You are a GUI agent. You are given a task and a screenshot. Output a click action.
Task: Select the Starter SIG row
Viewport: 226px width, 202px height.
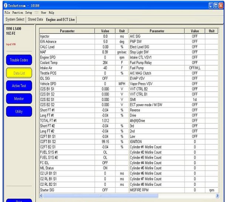[x=84, y=190]
